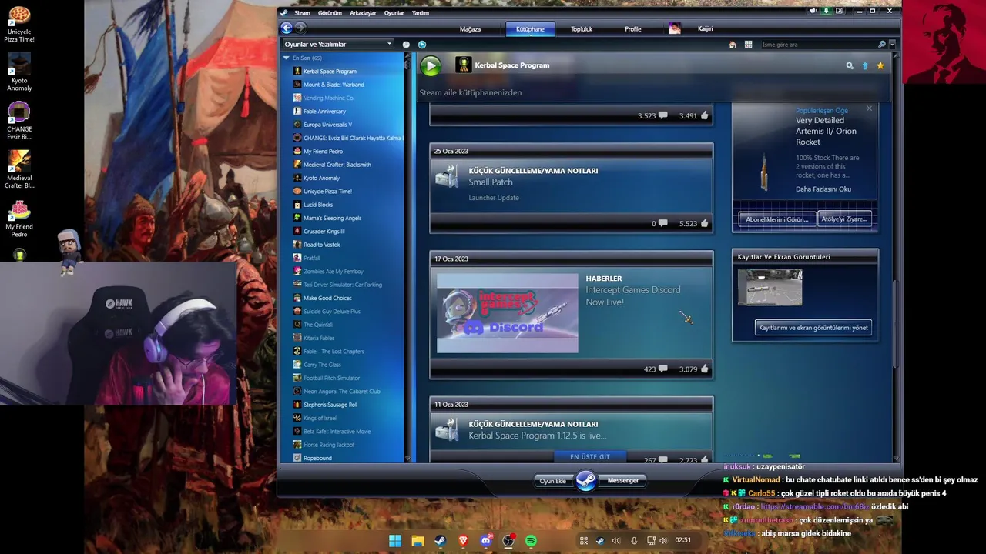Select Stephen's Sausage Roll in library
The height and width of the screenshot is (554, 986).
coord(330,405)
